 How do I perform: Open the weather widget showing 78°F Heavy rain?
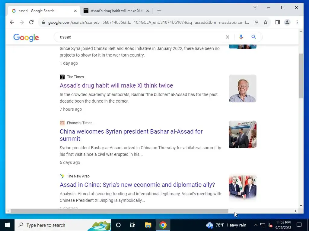click(226, 225)
